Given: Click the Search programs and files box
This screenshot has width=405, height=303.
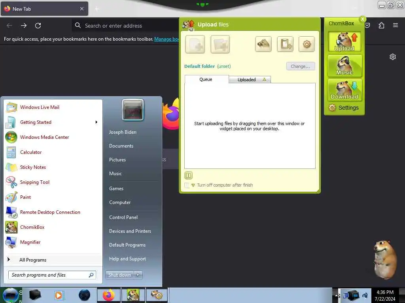Looking at the screenshot, I should click(x=52, y=275).
